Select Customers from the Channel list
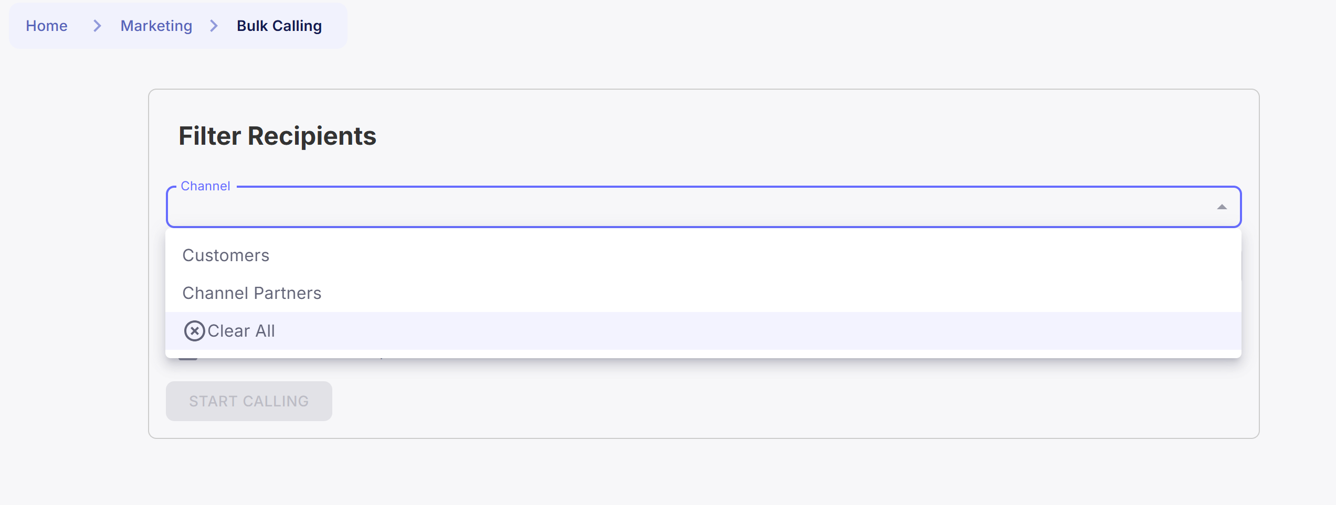 [226, 255]
